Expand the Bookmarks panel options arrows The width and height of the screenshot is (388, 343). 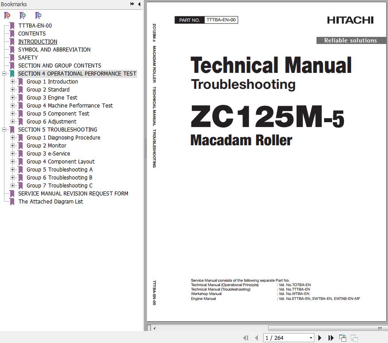click(132, 4)
